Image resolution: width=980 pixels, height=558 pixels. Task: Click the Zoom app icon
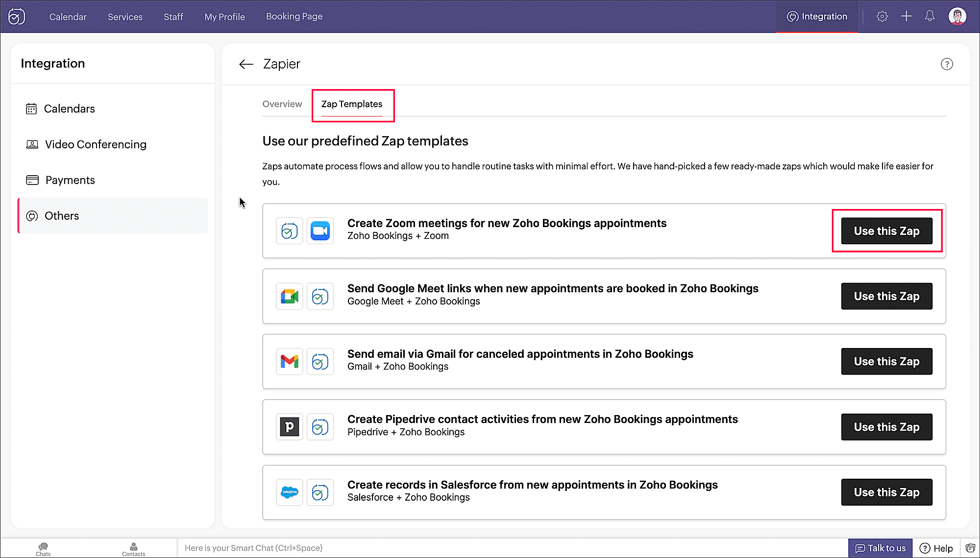point(320,231)
